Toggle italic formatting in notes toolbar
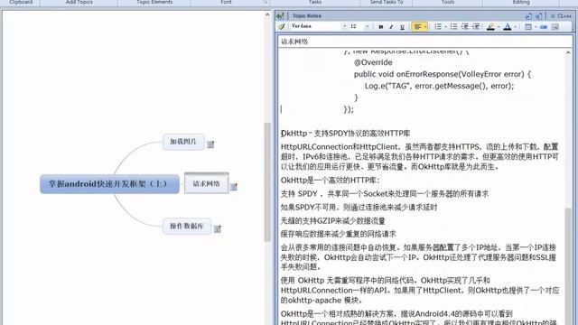 [391, 26]
